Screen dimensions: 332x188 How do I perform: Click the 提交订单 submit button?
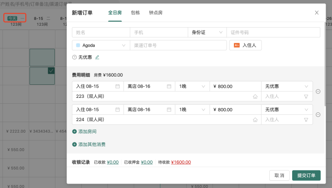coord(306,175)
